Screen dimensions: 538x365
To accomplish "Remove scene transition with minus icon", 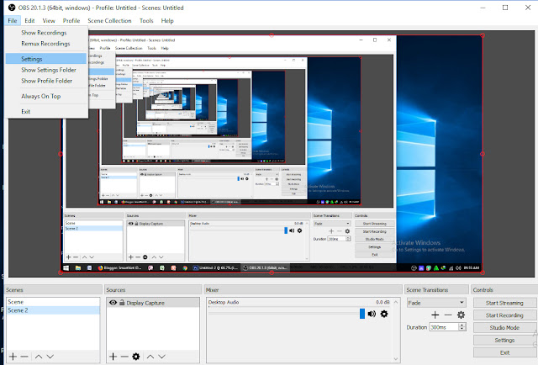I will tap(448, 315).
